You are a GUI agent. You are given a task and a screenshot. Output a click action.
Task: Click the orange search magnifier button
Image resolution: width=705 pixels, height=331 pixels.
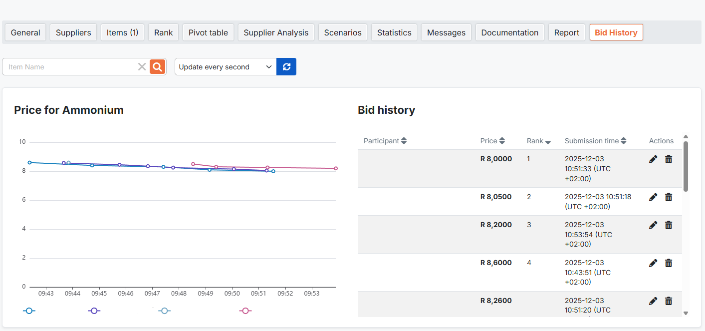158,67
